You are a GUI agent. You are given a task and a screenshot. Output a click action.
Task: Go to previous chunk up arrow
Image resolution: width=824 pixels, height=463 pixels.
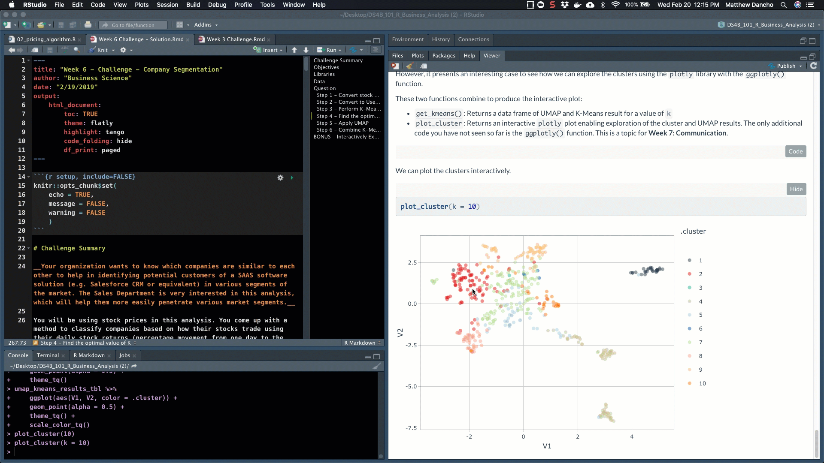click(x=294, y=50)
